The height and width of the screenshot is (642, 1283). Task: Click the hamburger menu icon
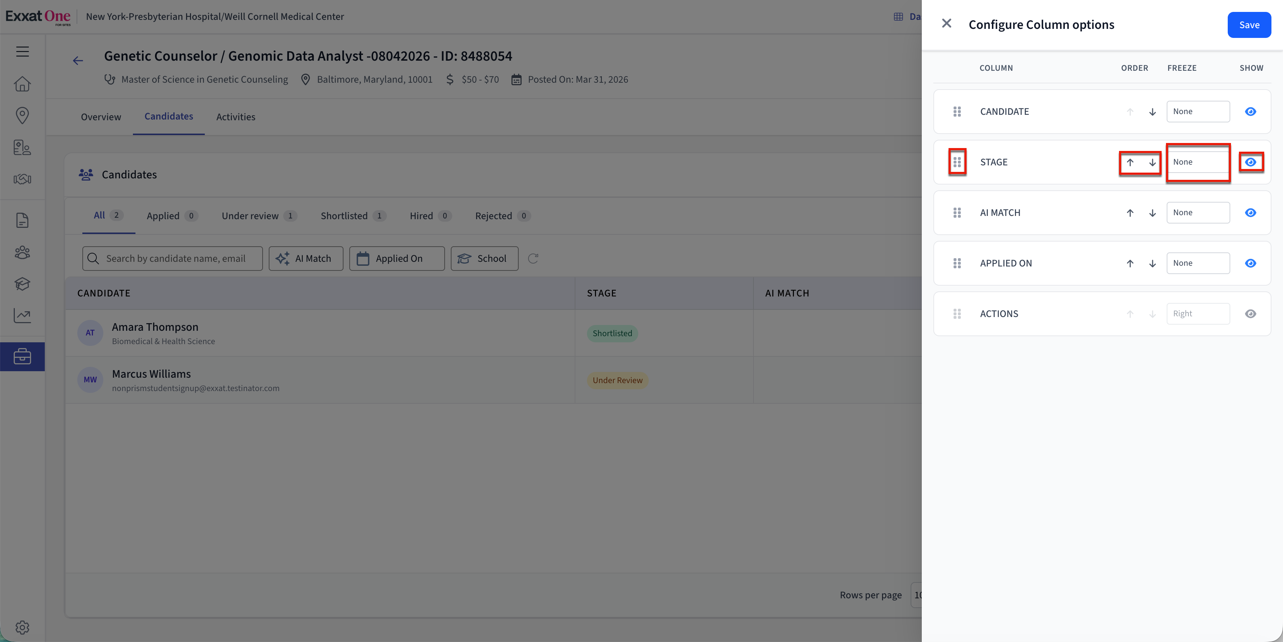tap(22, 51)
